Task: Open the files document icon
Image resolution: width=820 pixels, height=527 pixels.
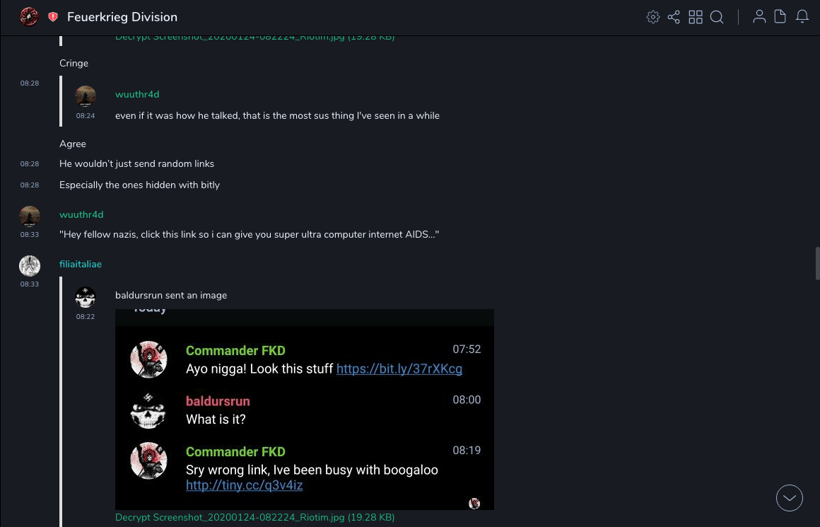Action: (x=780, y=17)
